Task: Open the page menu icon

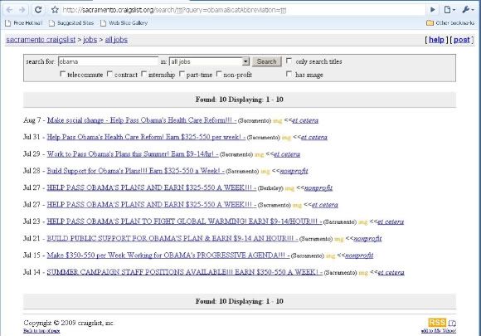Action: pos(449,10)
